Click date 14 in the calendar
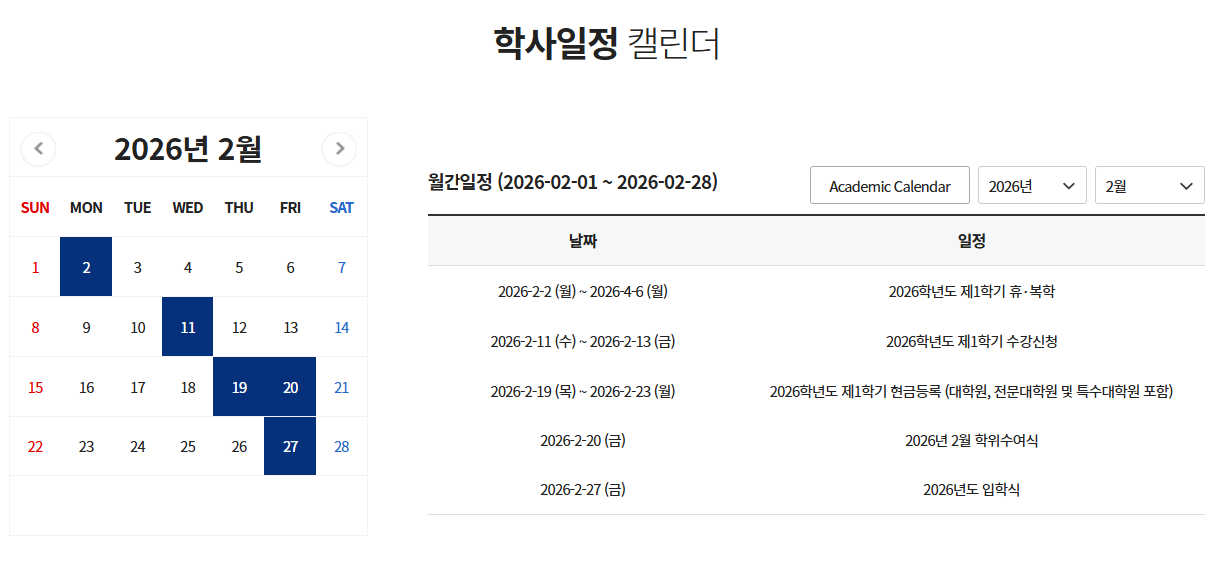Screen dimensions: 1222x568 pyautogui.click(x=341, y=327)
